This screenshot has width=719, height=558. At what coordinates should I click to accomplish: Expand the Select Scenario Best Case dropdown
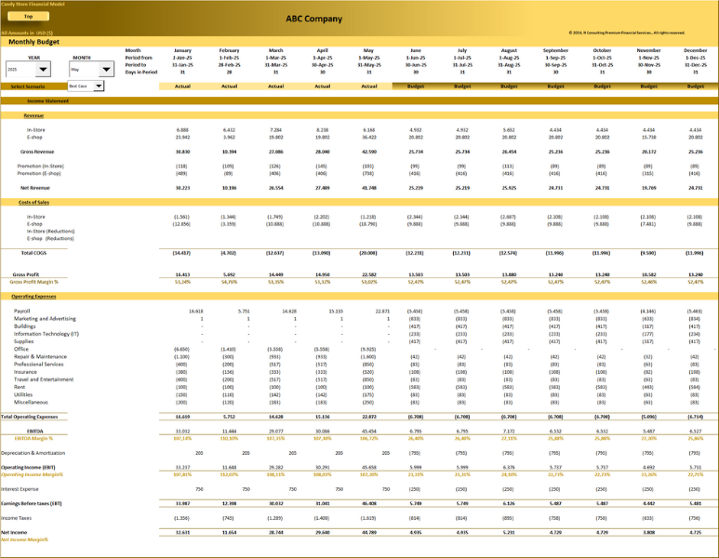[x=99, y=86]
